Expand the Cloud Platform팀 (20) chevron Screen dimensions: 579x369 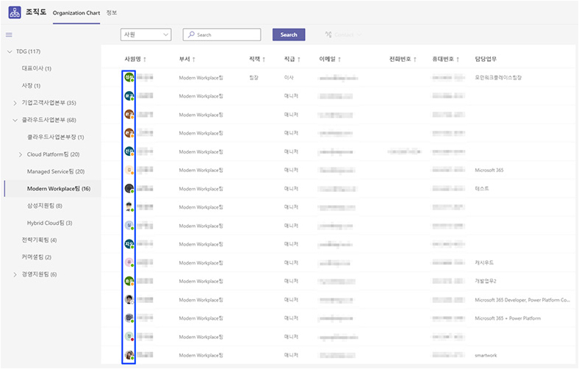pos(21,155)
